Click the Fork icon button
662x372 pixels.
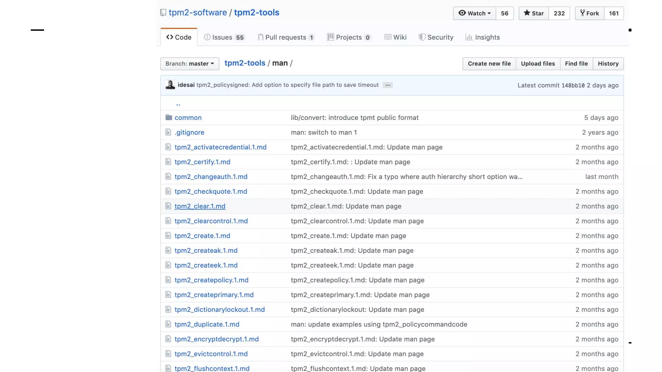(589, 13)
